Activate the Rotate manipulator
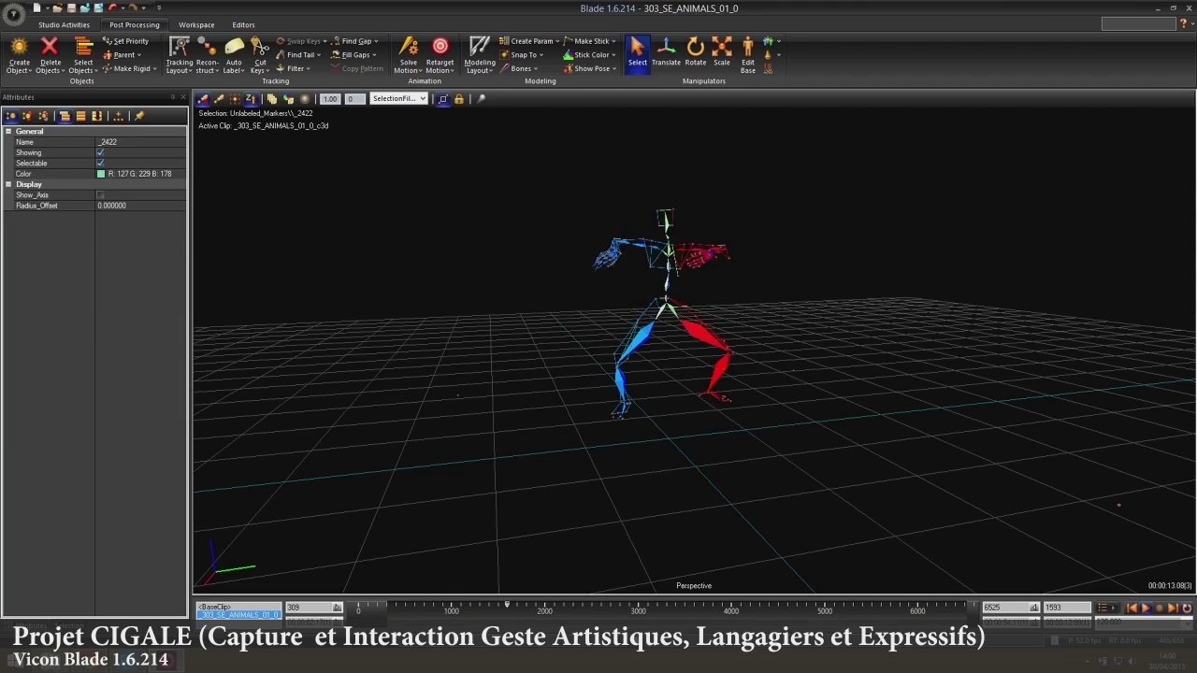 coord(695,50)
